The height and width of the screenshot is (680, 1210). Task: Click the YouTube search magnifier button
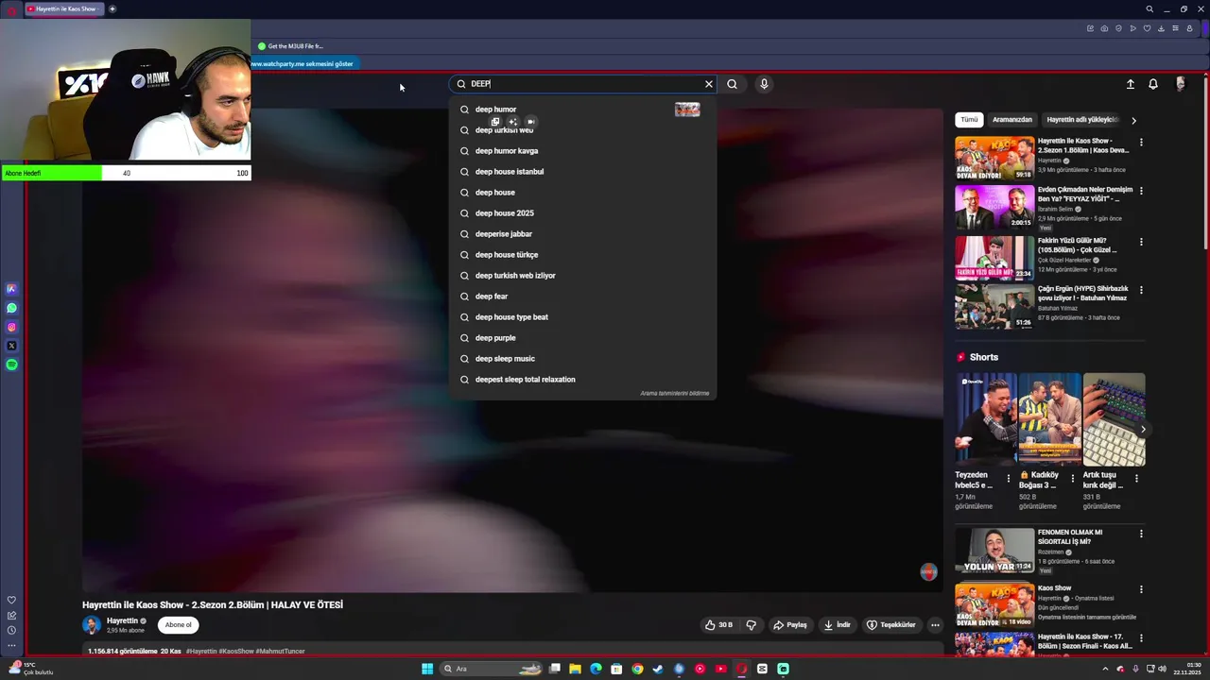click(732, 84)
